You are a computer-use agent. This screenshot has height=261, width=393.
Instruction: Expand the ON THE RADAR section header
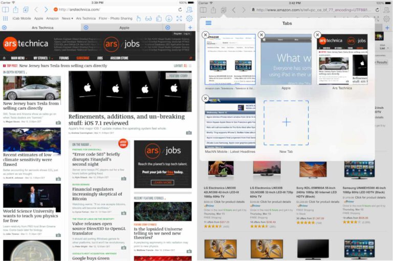pyautogui.click(x=81, y=145)
